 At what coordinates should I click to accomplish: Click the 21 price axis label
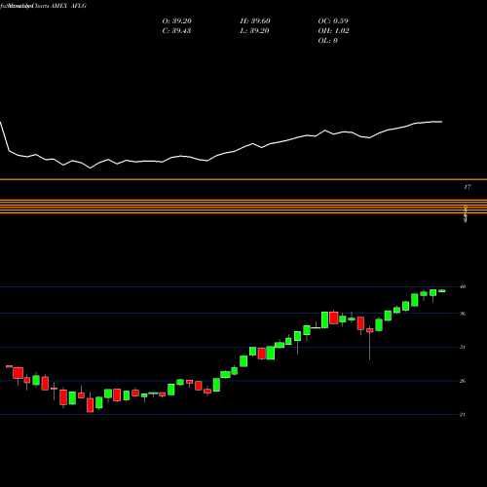pos(463,414)
